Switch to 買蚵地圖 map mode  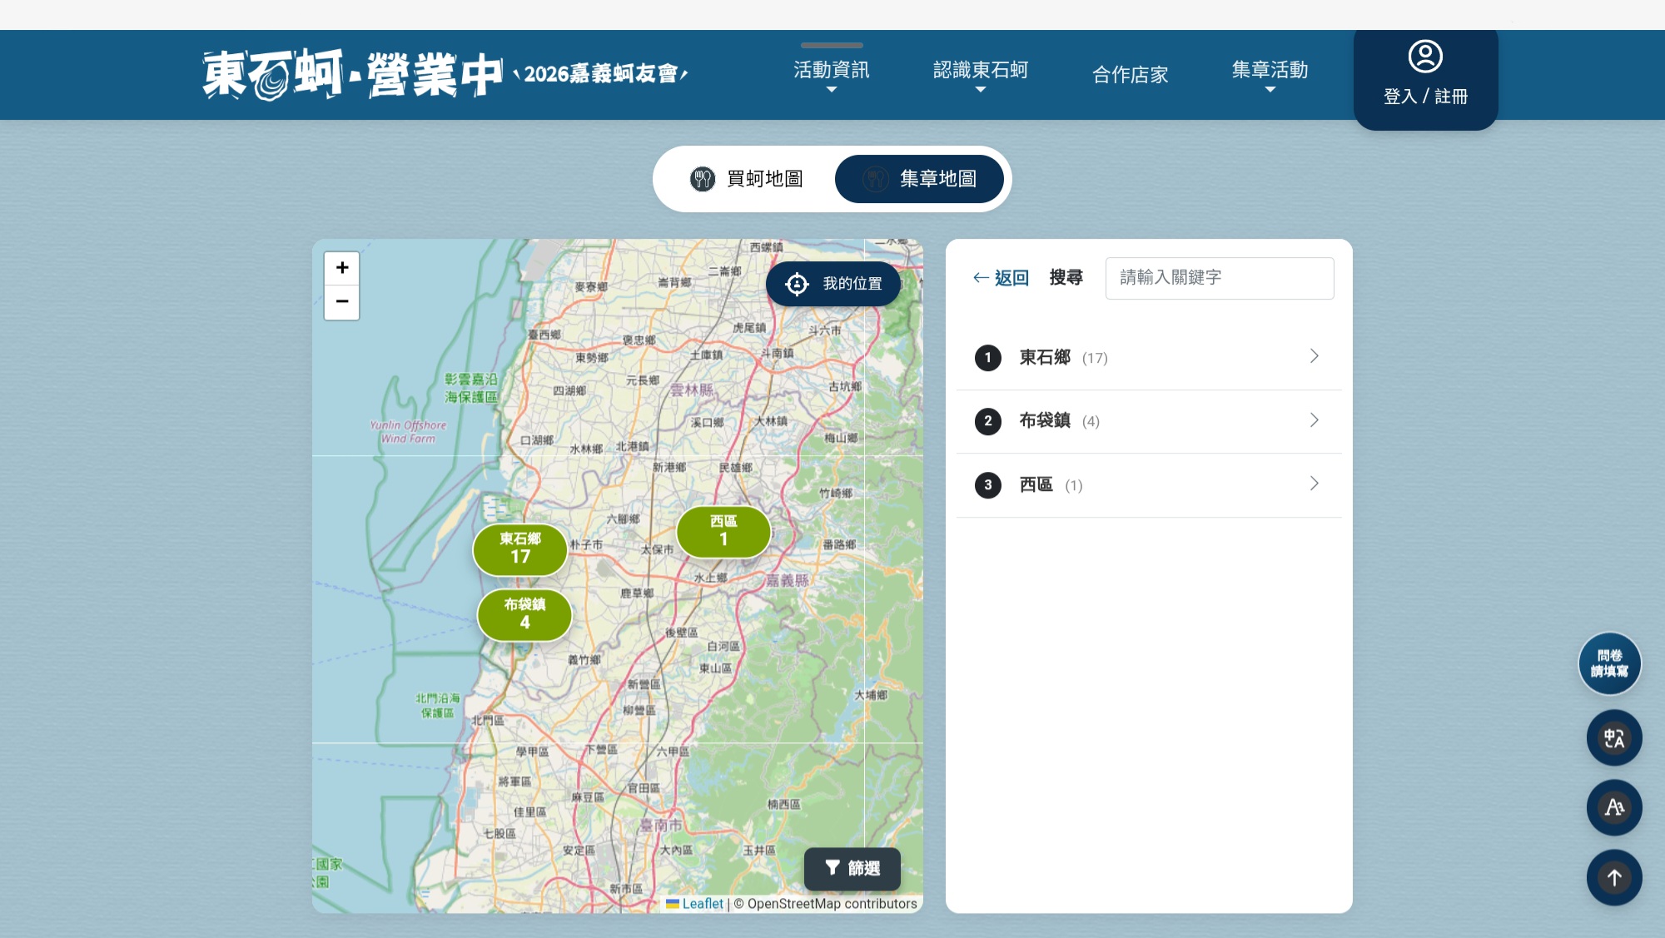[747, 179]
